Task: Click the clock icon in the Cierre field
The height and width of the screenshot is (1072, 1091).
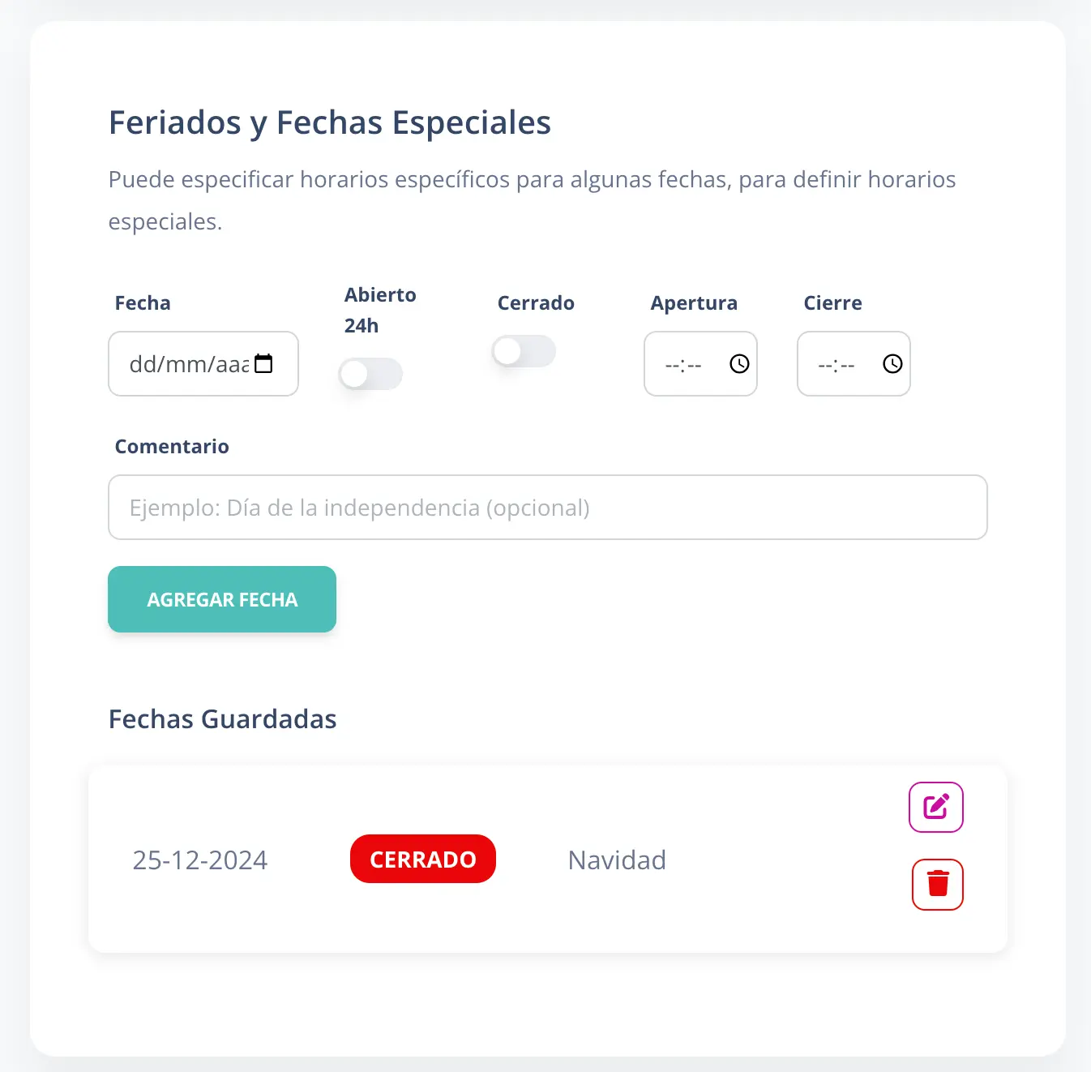Action: click(892, 364)
